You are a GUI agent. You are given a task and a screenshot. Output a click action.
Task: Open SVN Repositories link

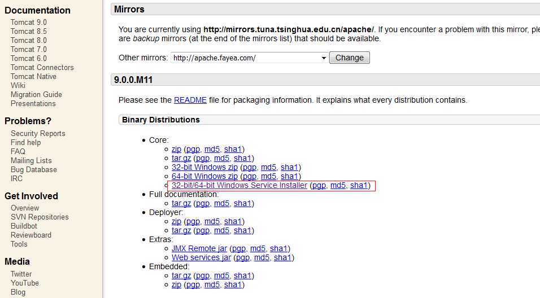[40, 217]
